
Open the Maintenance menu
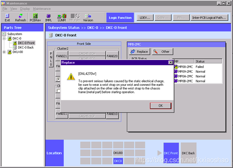(42, 9)
